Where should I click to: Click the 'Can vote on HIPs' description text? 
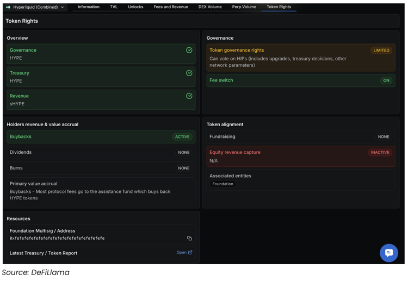pos(278,62)
